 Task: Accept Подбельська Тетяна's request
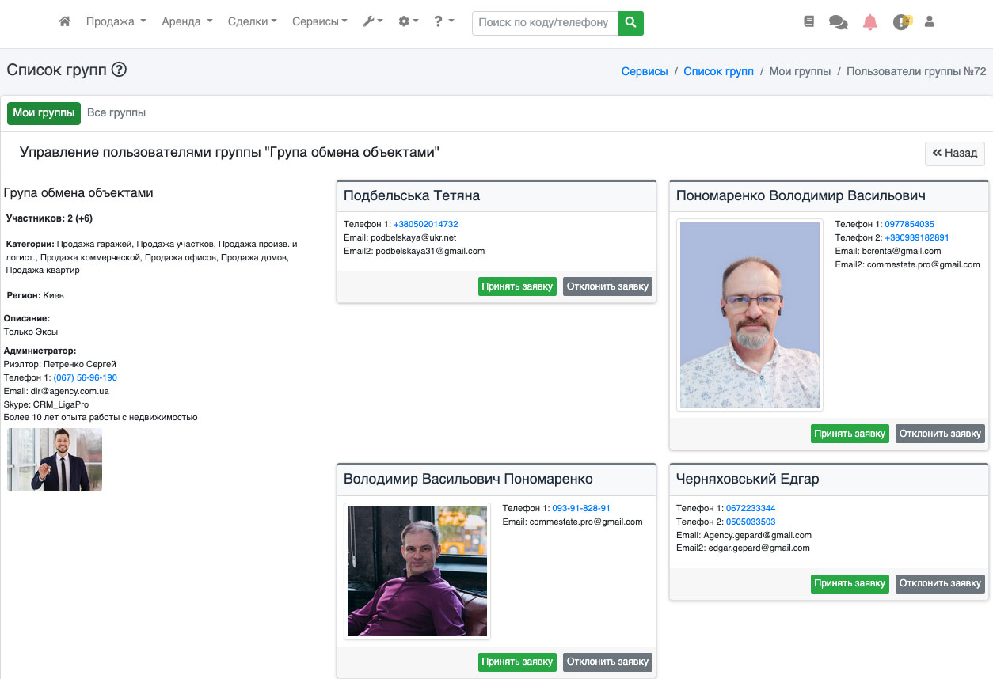pyautogui.click(x=517, y=286)
